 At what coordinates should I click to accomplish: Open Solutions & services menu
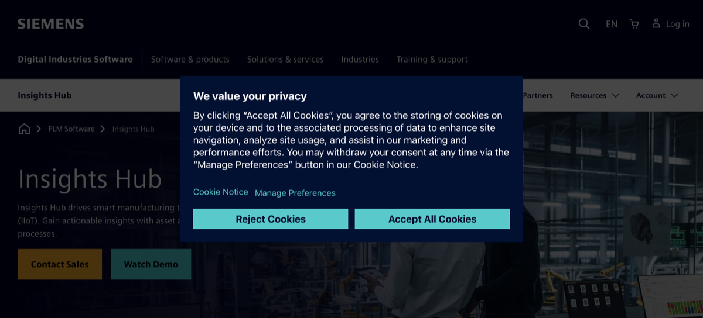click(x=285, y=59)
